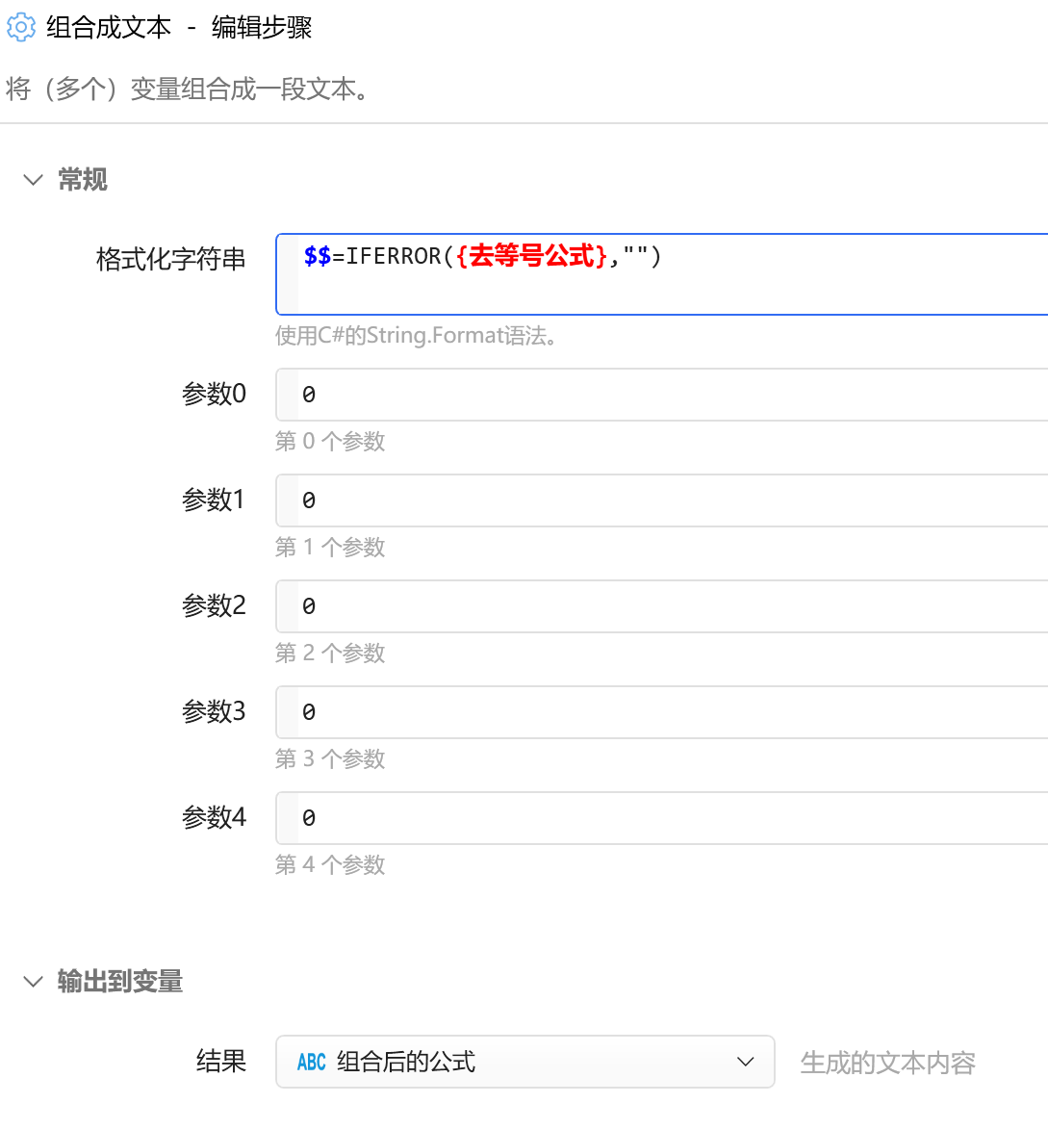Click the 输出到变量 section header text
Viewport: 1048px width, 1129px height.
click(120, 982)
